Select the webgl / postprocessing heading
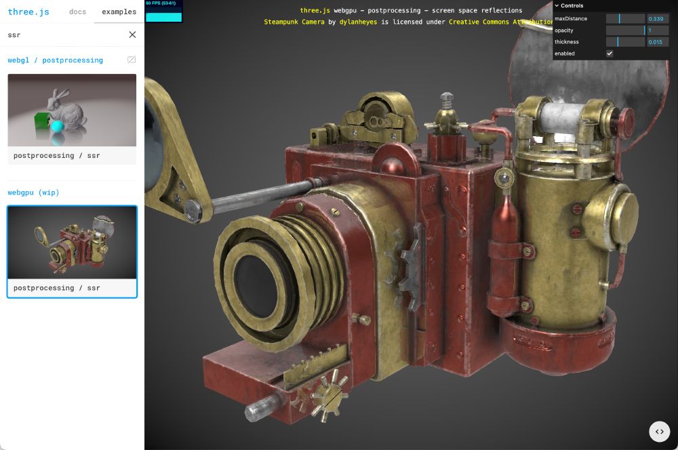 click(56, 60)
